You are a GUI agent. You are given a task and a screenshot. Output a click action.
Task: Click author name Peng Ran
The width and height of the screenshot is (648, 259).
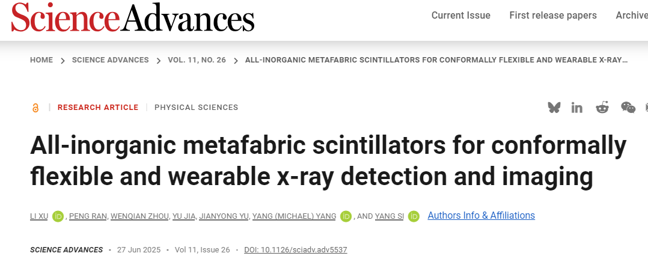(88, 216)
